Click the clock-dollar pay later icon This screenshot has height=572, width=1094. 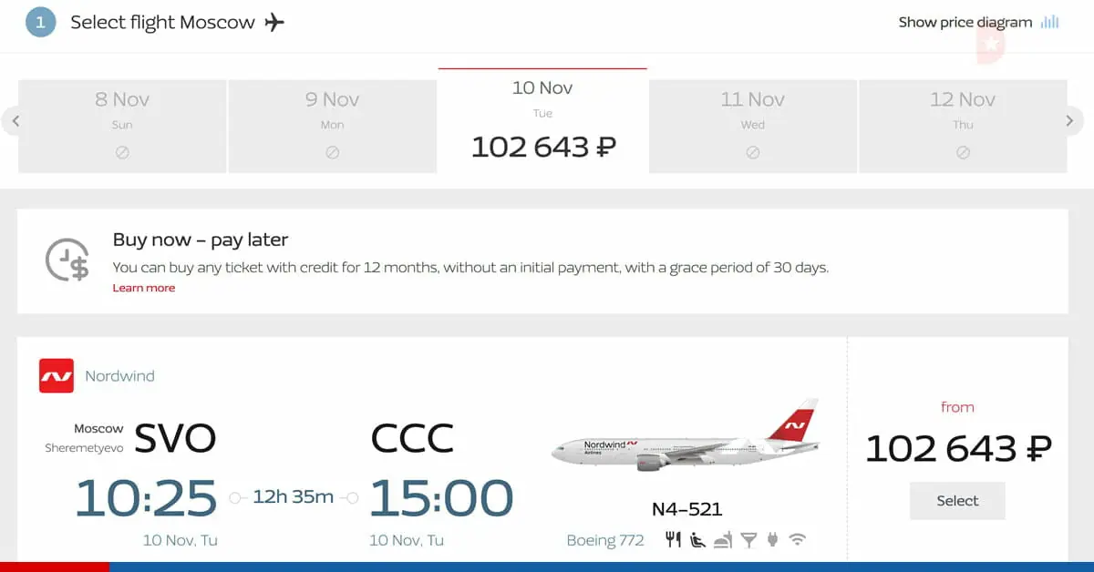pos(67,260)
